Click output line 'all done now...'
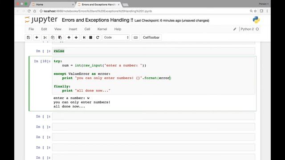 [x=69, y=106]
